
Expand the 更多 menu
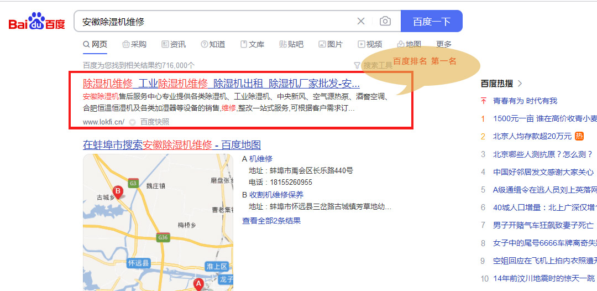coord(443,44)
